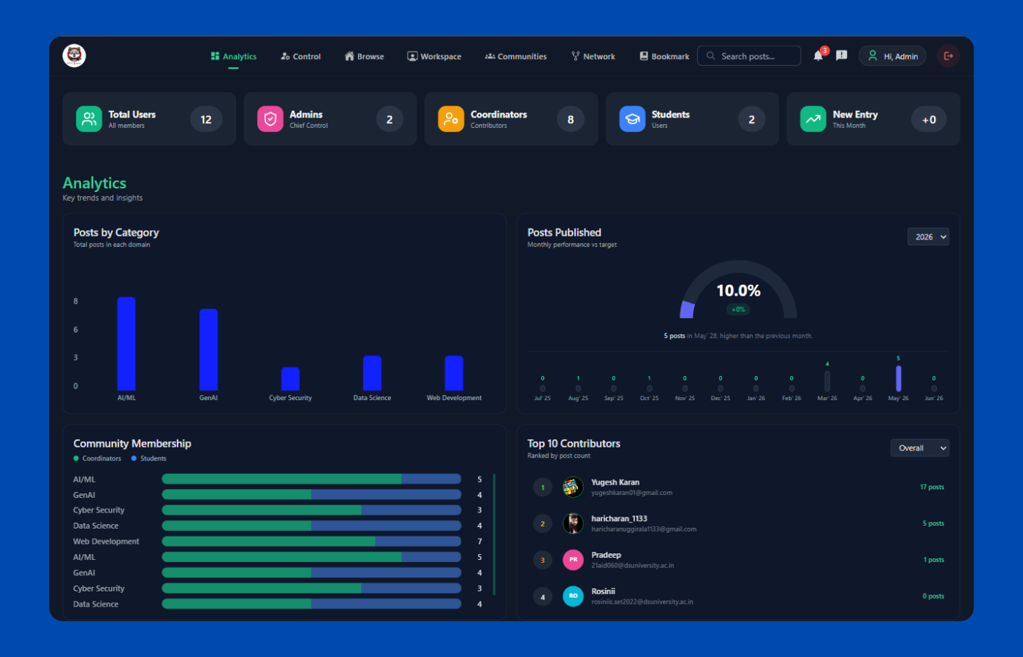Click the '0 posts' count for Rosinii
Image resolution: width=1023 pixels, height=657 pixels.
933,596
